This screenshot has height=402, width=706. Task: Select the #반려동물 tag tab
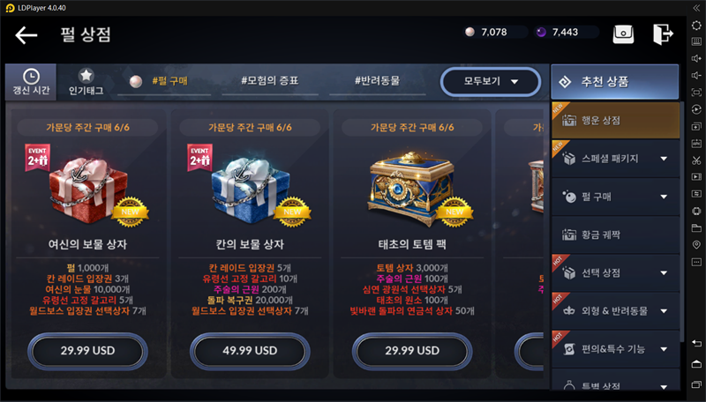pyautogui.click(x=378, y=81)
